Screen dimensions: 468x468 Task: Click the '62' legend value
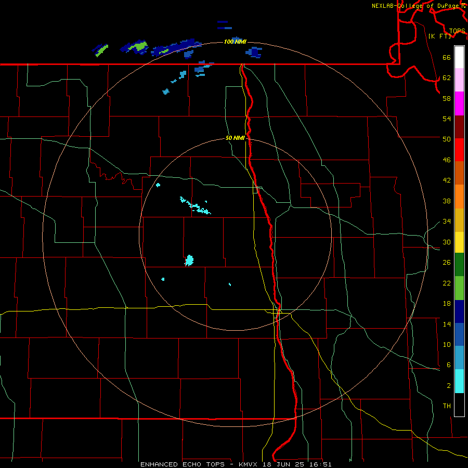tap(447, 78)
